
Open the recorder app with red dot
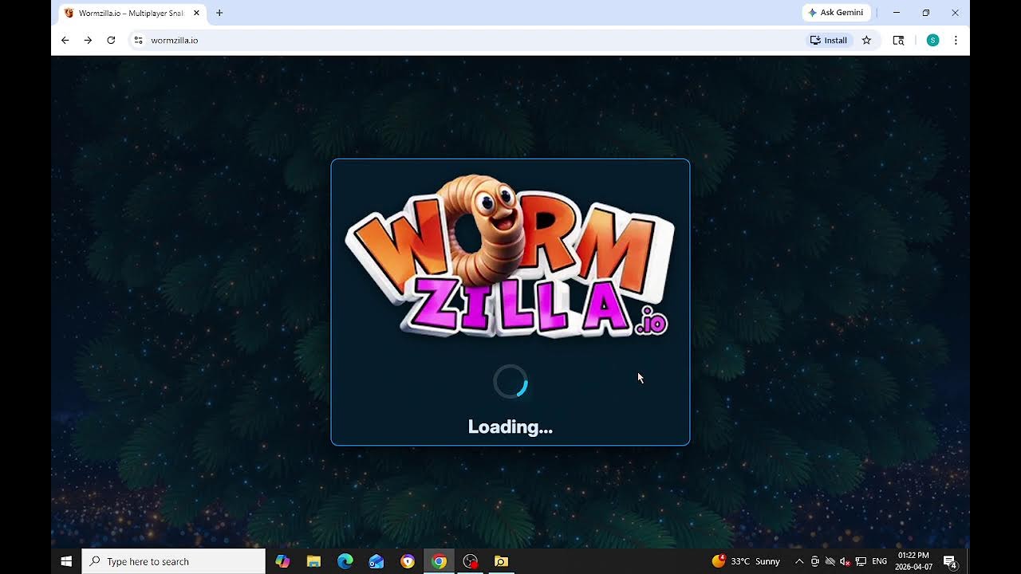click(x=471, y=561)
